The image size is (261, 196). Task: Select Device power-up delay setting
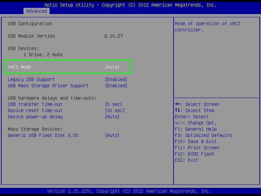tap(35, 117)
